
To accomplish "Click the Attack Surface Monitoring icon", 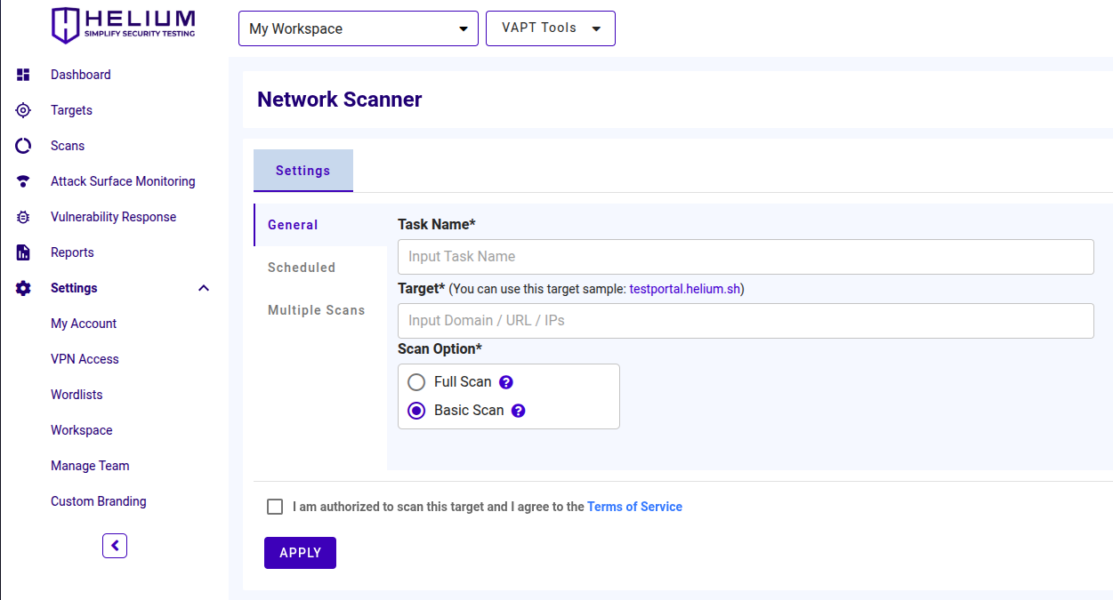I will pos(23,181).
